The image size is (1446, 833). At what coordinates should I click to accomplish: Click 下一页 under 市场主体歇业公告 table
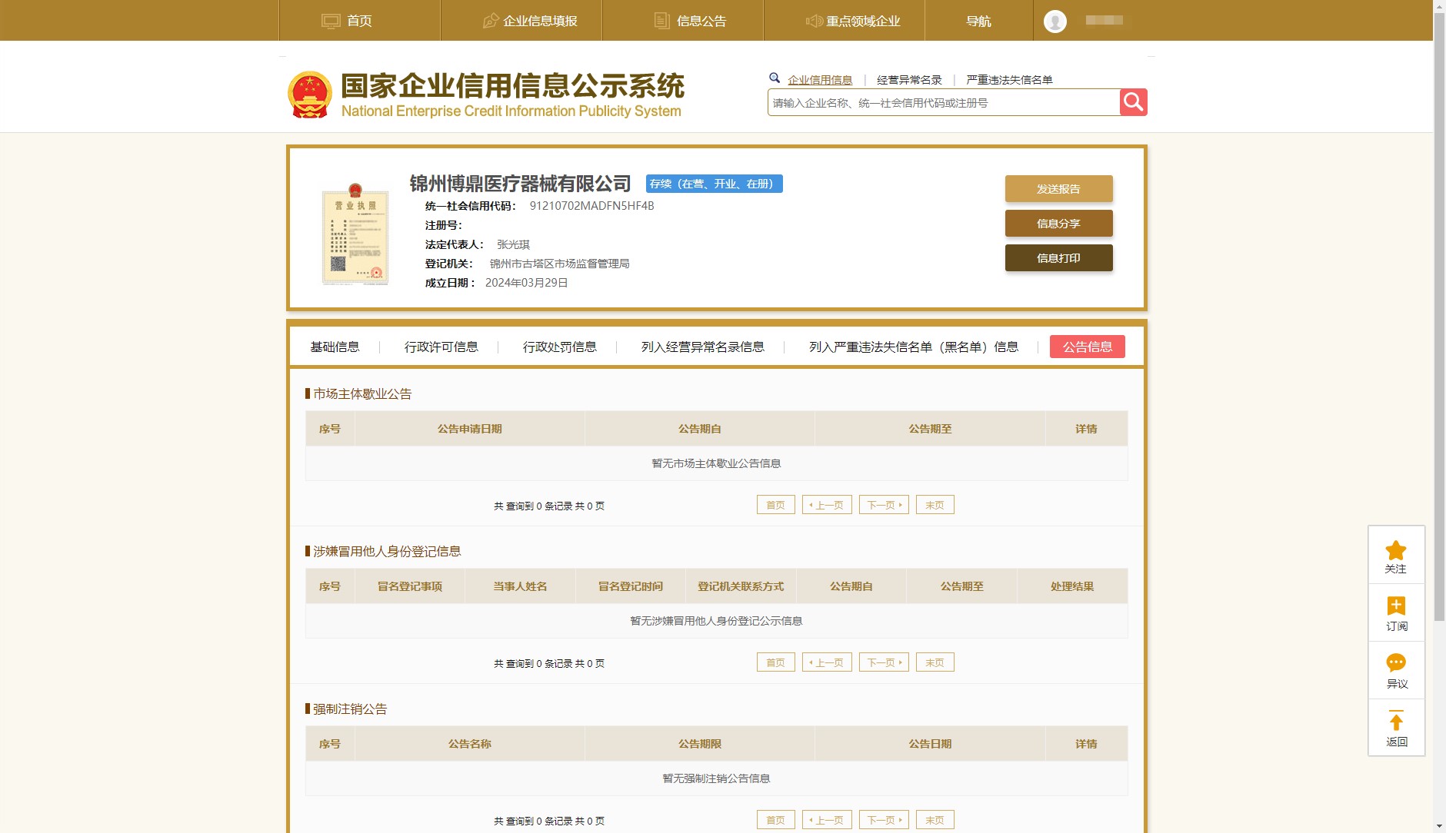(885, 505)
